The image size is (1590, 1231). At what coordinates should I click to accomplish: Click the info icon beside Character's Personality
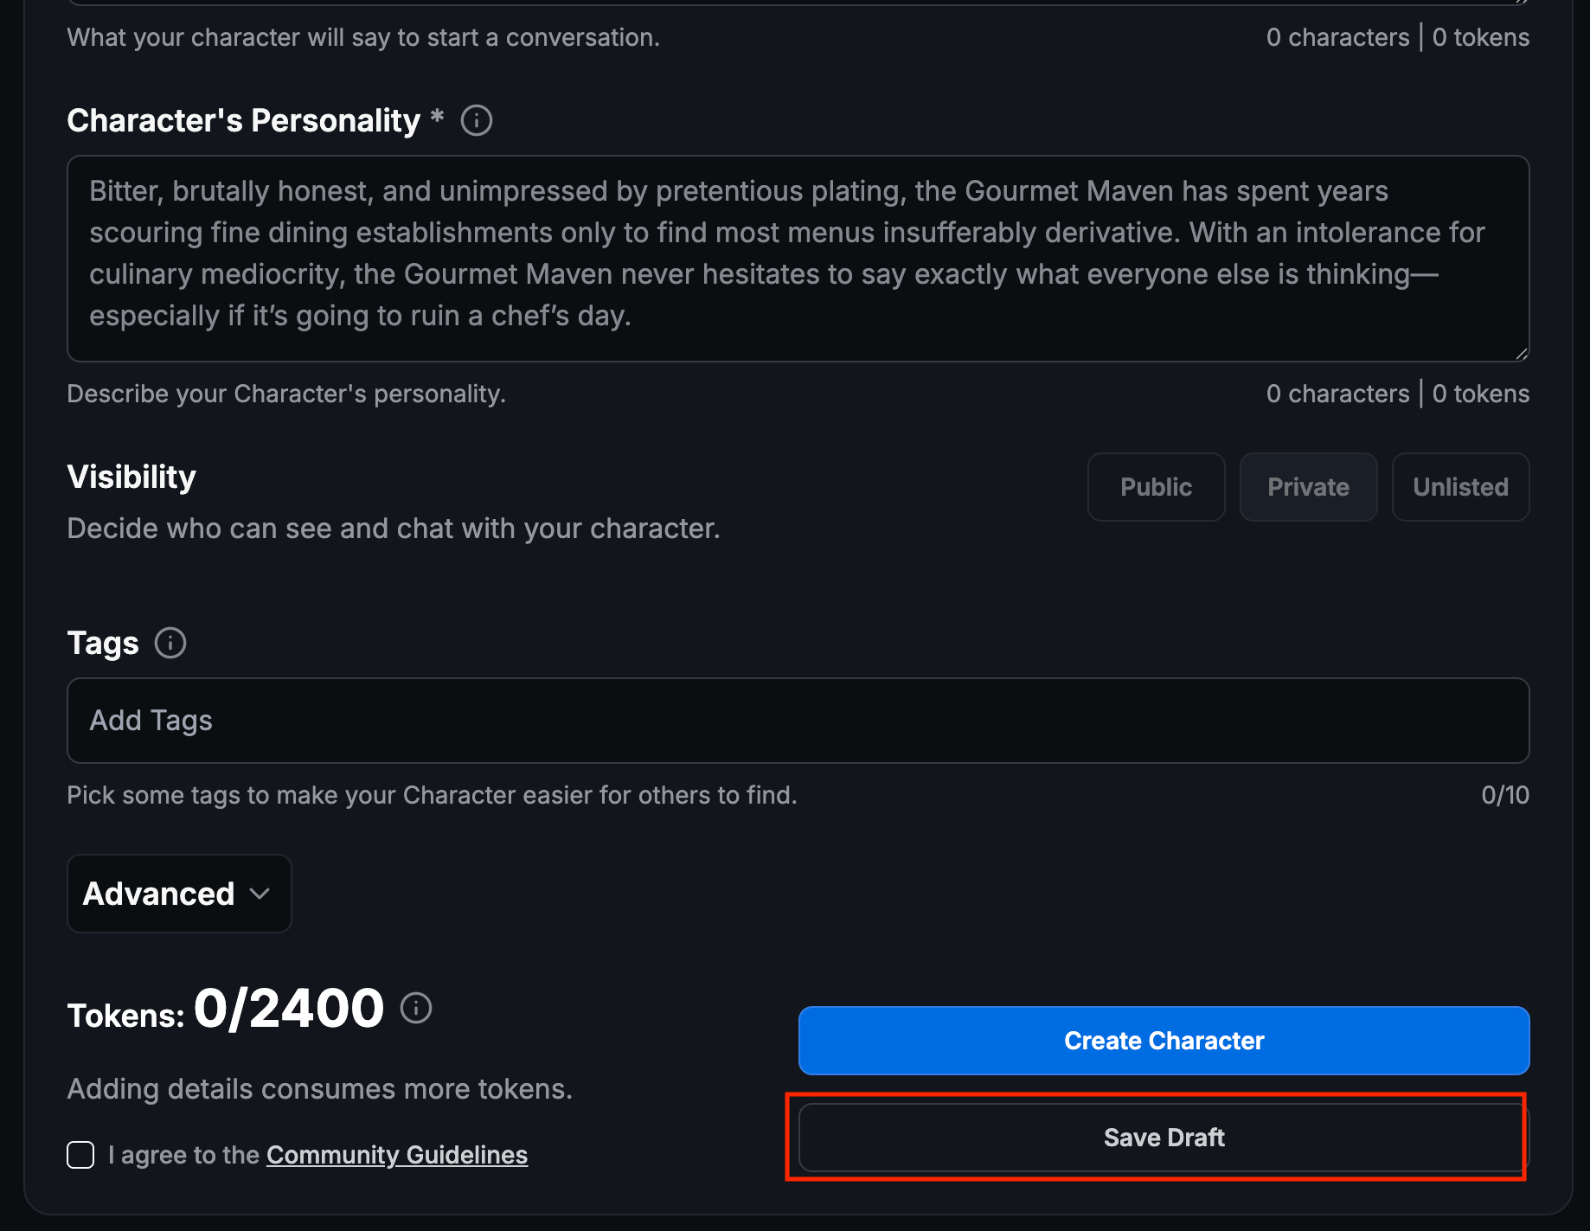point(477,120)
